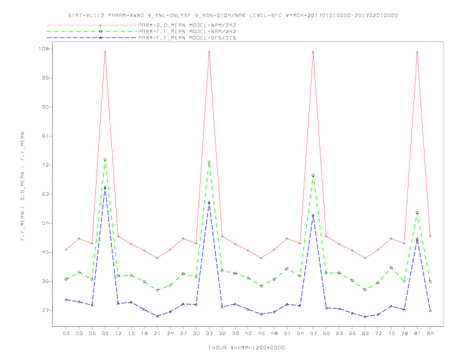Click x-axis tick label 51

[x=287, y=333]
